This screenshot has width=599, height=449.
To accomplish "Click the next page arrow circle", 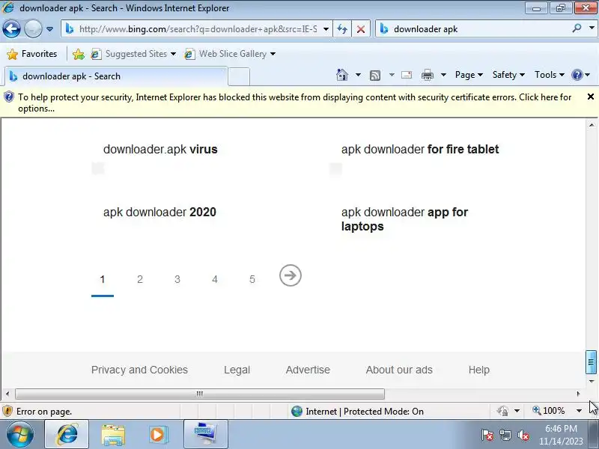I will (291, 275).
